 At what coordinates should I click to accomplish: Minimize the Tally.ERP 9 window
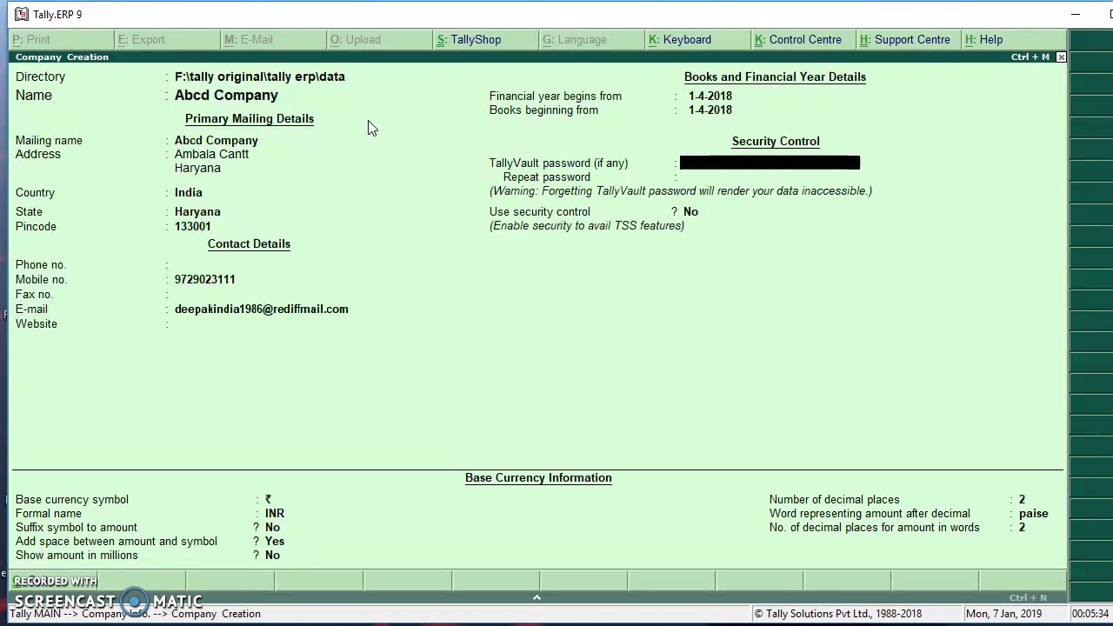(1076, 14)
